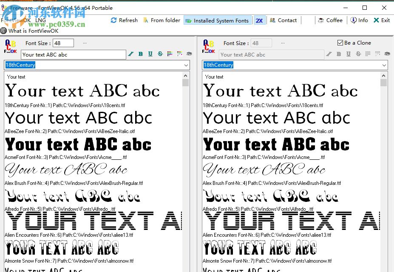Screen dimensions: 394x272
Task: Open the LNG language menu
Action: [40, 20]
